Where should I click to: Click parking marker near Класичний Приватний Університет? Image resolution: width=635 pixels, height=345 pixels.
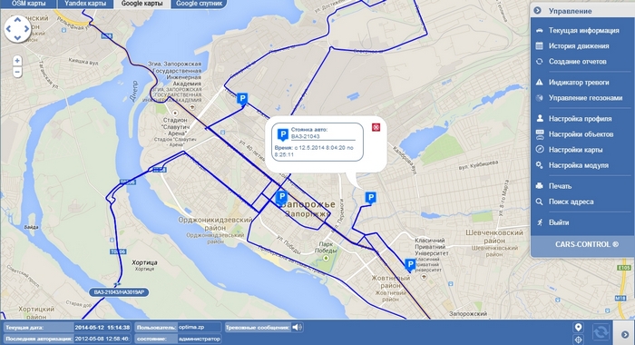point(410,265)
